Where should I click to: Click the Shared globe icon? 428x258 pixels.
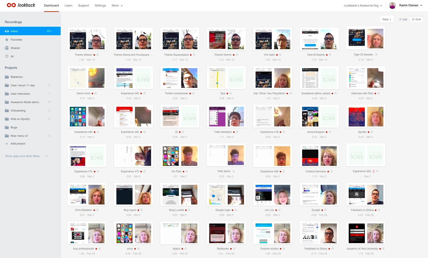pos(7,48)
